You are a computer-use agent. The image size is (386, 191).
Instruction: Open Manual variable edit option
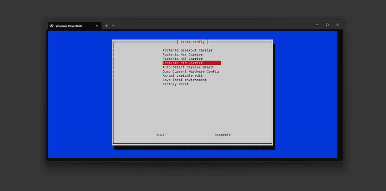point(182,76)
